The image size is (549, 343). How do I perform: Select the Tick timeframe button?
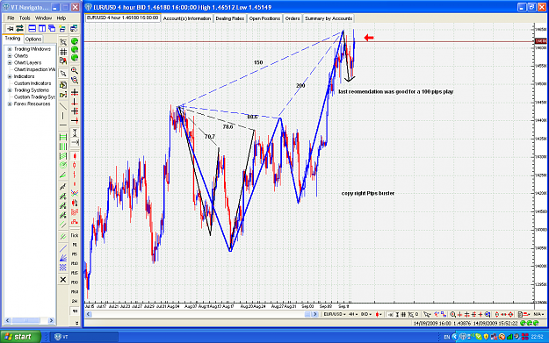coord(75,236)
